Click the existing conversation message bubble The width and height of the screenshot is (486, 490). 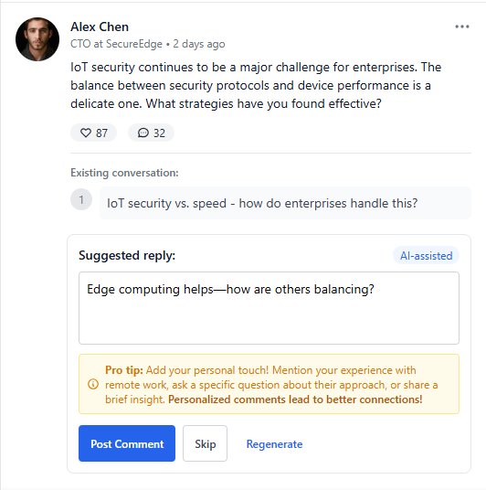285,203
